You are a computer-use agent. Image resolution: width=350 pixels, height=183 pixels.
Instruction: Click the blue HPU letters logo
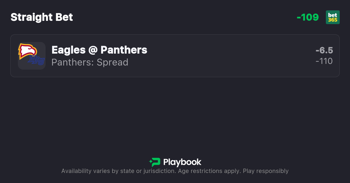(37, 60)
